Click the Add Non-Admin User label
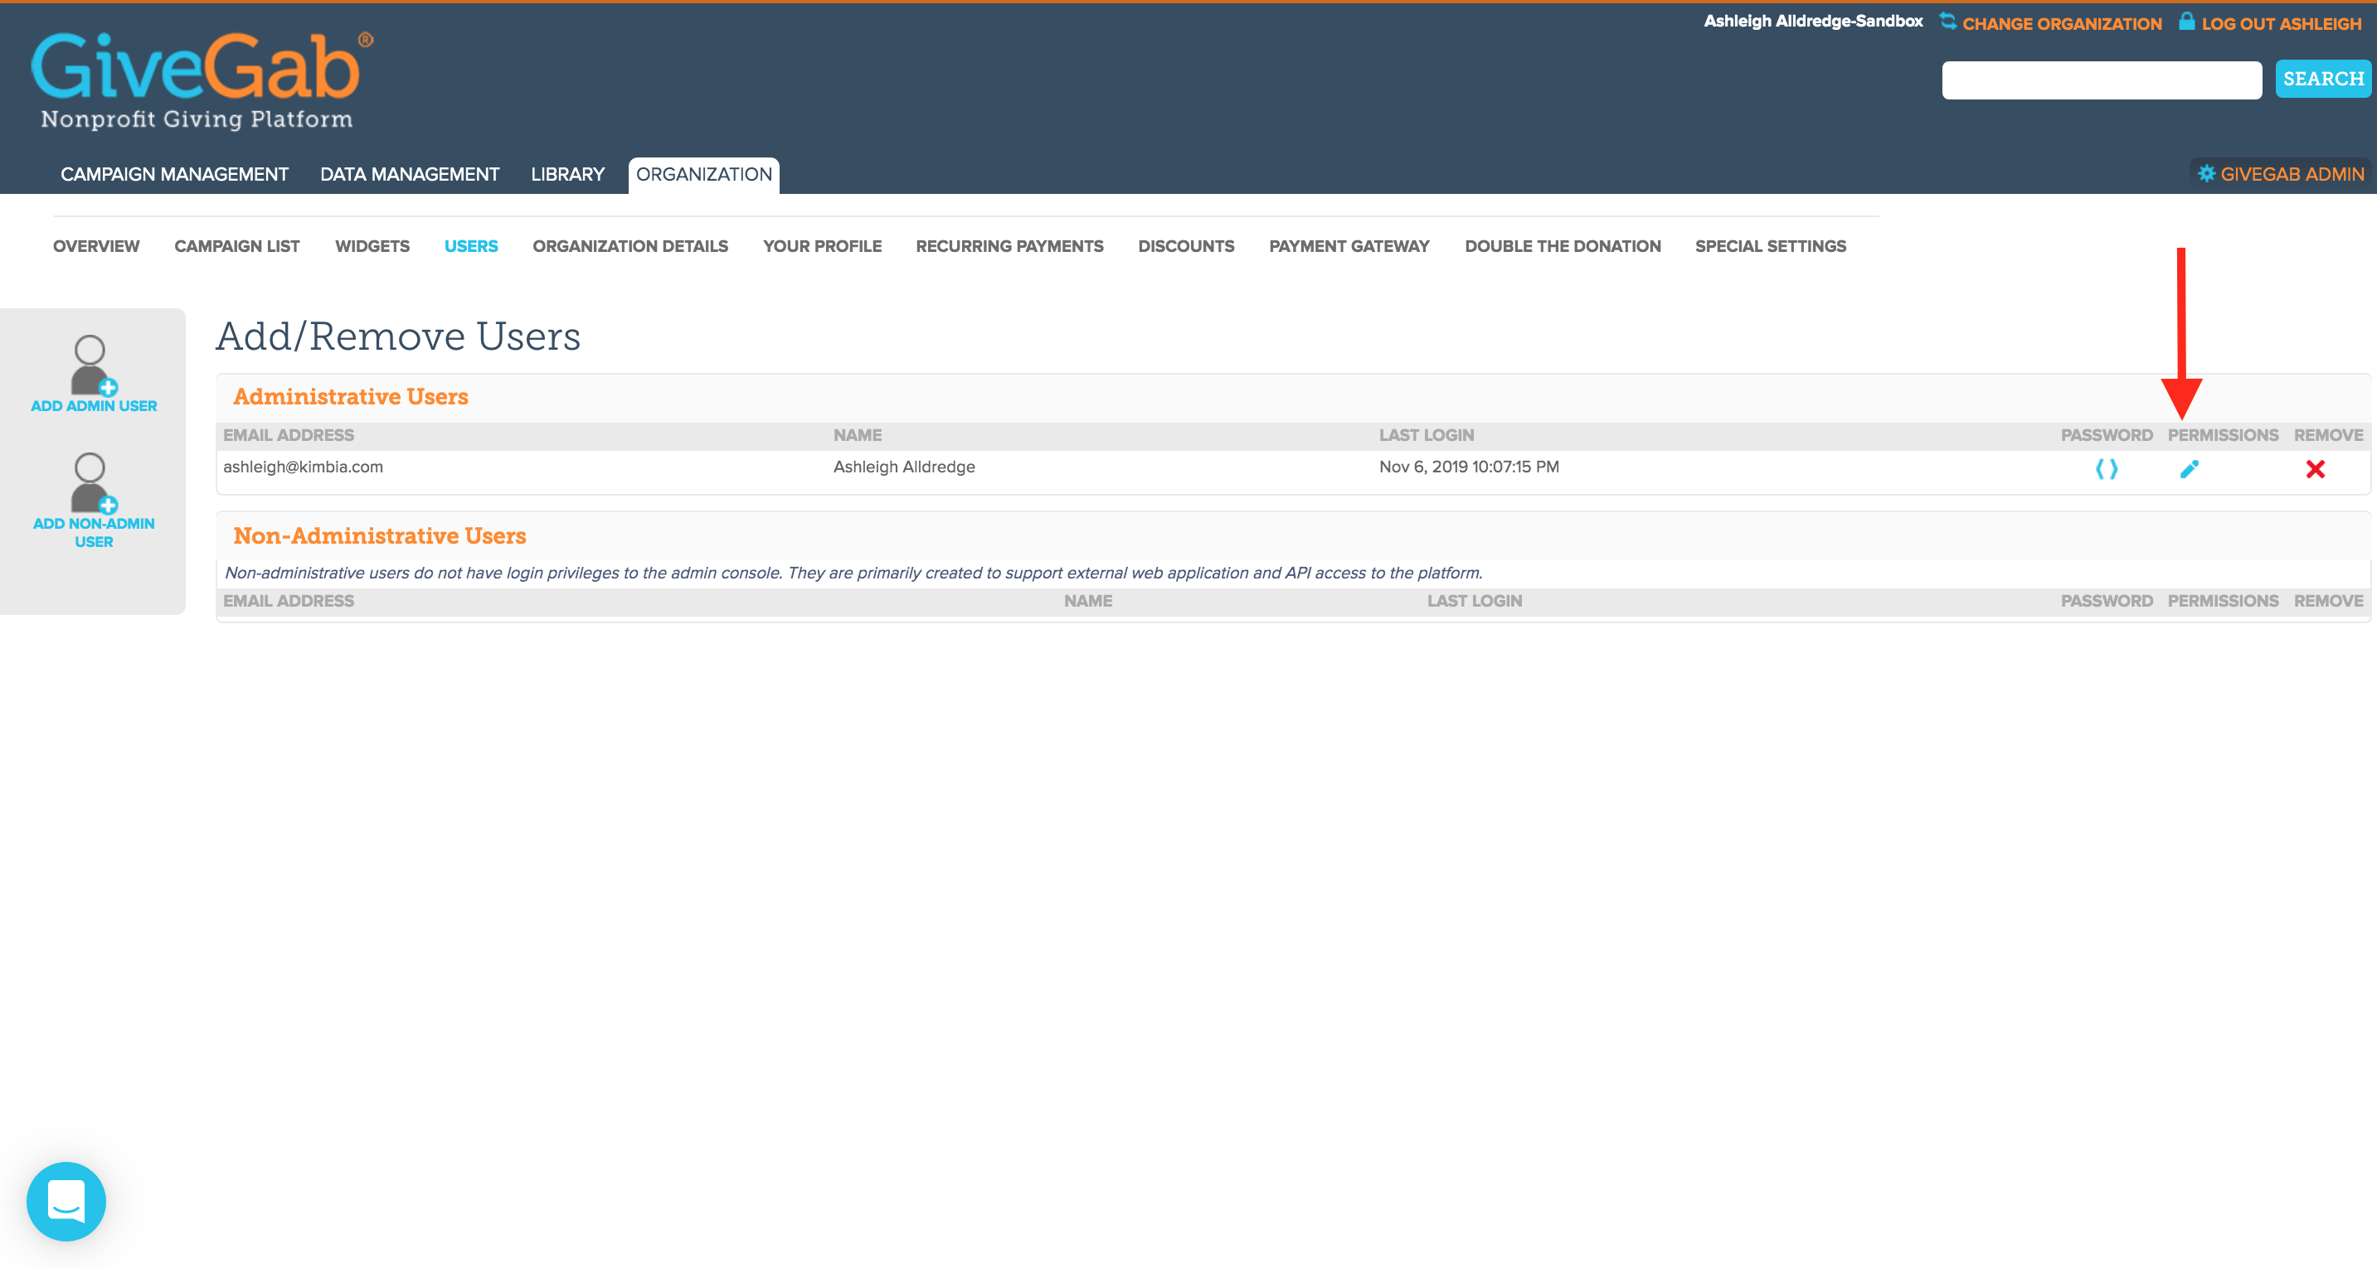The image size is (2377, 1268). coord(94,533)
